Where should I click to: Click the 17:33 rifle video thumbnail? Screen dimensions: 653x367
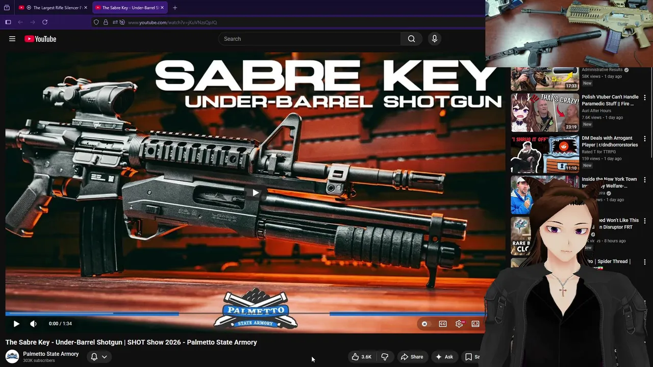(545, 79)
